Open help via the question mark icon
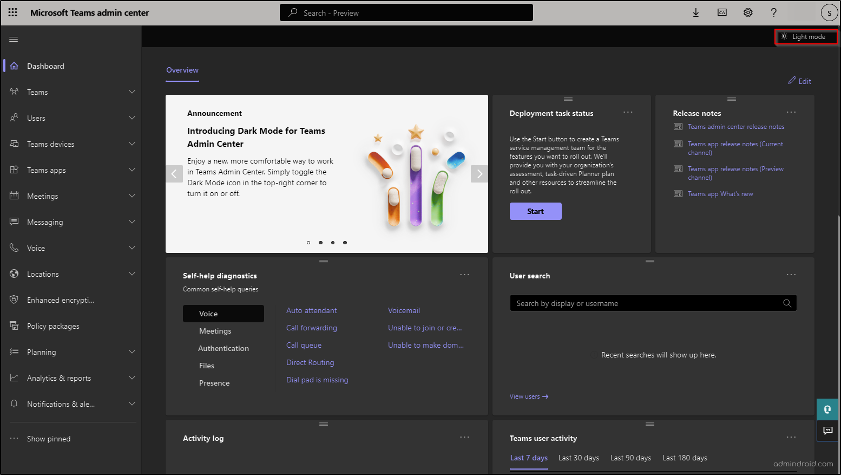 [773, 12]
